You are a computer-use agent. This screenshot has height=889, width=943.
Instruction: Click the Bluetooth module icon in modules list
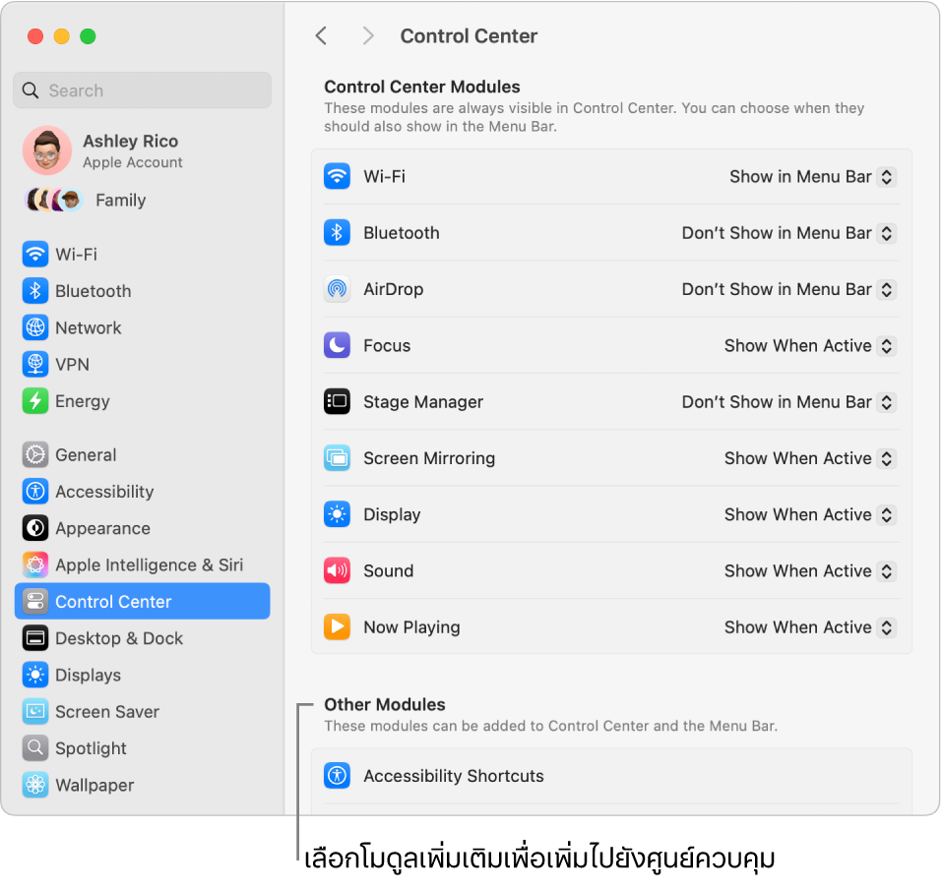pos(337,232)
